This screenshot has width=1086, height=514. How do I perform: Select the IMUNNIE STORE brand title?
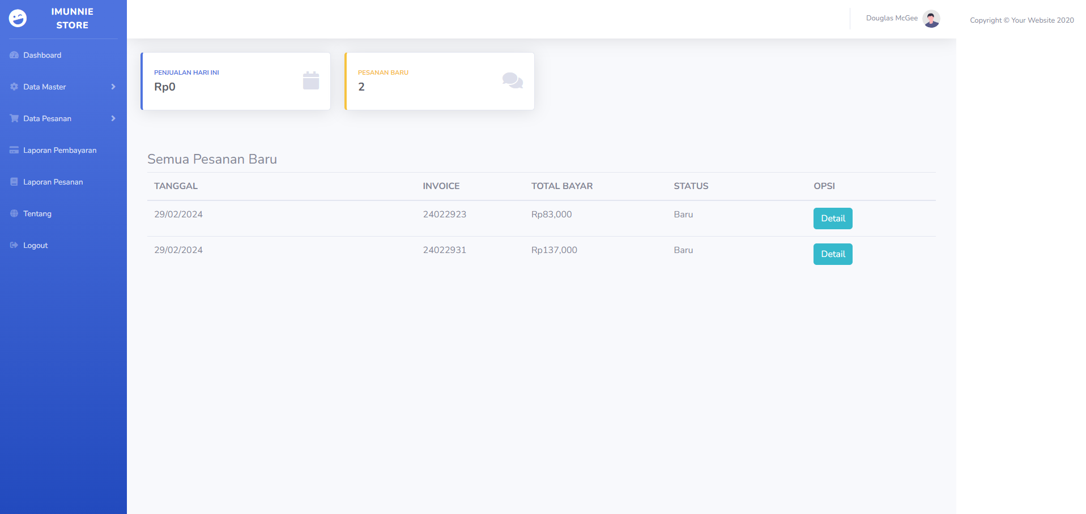click(x=72, y=19)
